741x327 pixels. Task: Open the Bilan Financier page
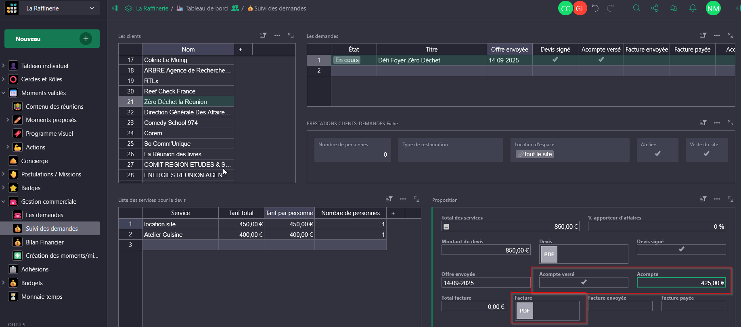tap(45, 242)
